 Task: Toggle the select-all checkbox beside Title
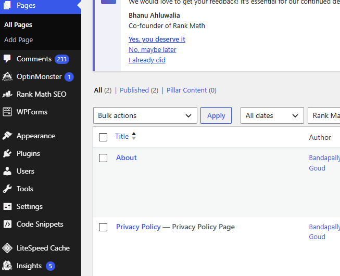103,137
